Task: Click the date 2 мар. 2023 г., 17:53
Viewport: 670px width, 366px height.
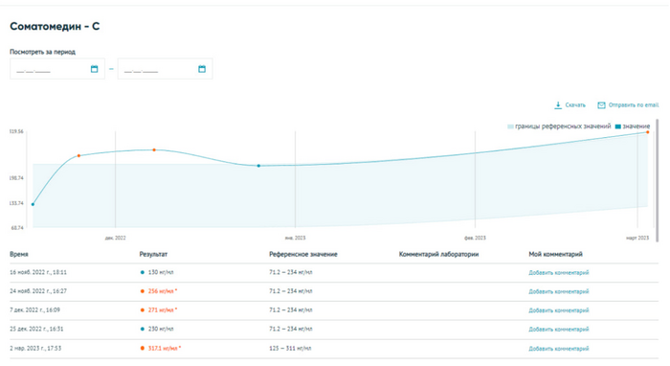Action: coord(35,349)
